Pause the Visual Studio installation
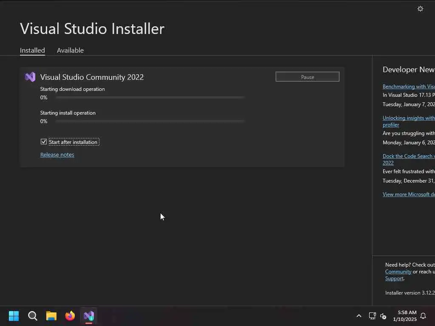435x326 pixels. click(x=308, y=77)
